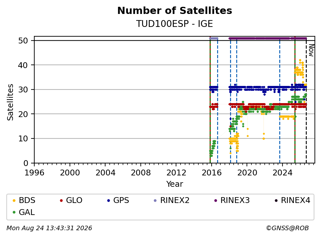Click the red GLO legend marker
This screenshot has width=321, height=238.
pos(61,200)
